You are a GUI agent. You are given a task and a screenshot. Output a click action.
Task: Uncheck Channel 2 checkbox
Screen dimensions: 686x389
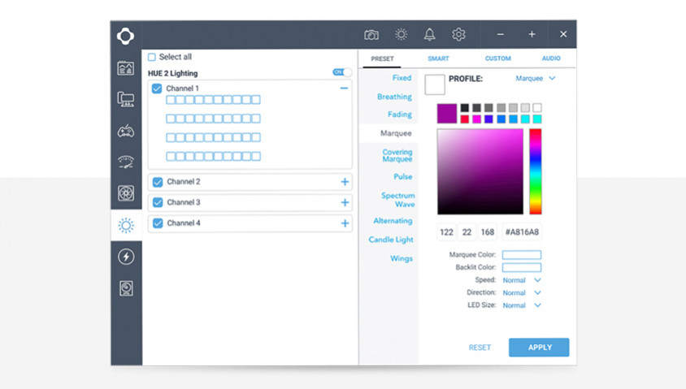pyautogui.click(x=158, y=182)
